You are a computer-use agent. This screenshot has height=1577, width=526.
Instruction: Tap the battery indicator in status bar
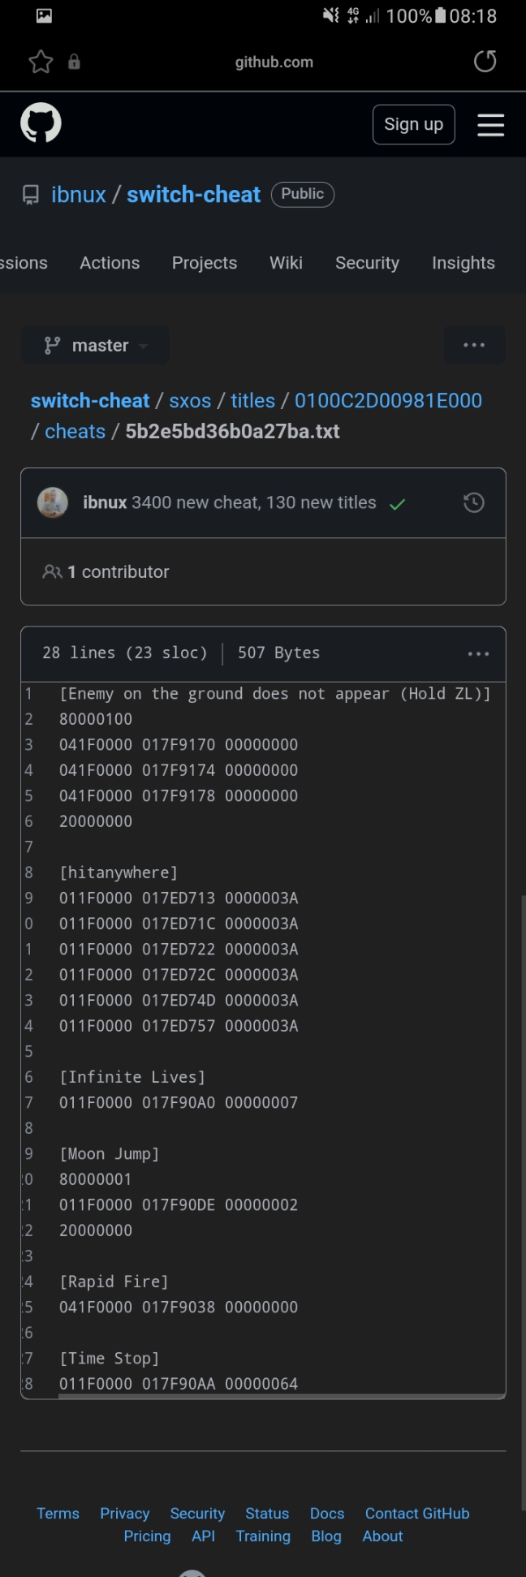[x=441, y=15]
